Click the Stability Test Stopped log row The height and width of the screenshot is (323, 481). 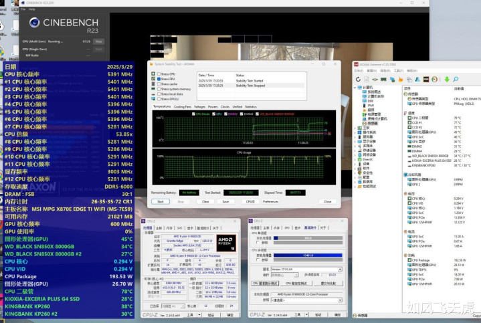pos(252,86)
